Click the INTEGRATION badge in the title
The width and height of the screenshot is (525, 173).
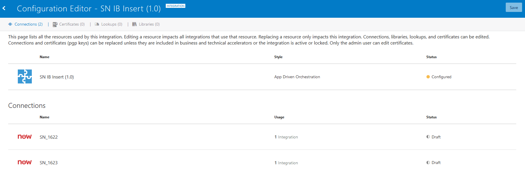[175, 6]
